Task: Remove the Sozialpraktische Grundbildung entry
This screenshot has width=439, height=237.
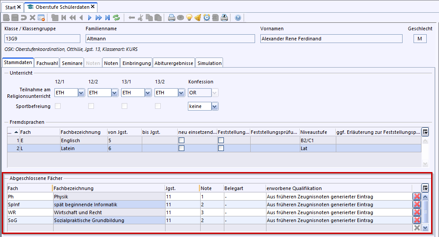Action: (x=417, y=220)
